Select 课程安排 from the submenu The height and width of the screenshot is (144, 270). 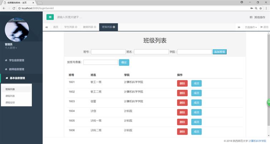pyautogui.click(x=10, y=102)
